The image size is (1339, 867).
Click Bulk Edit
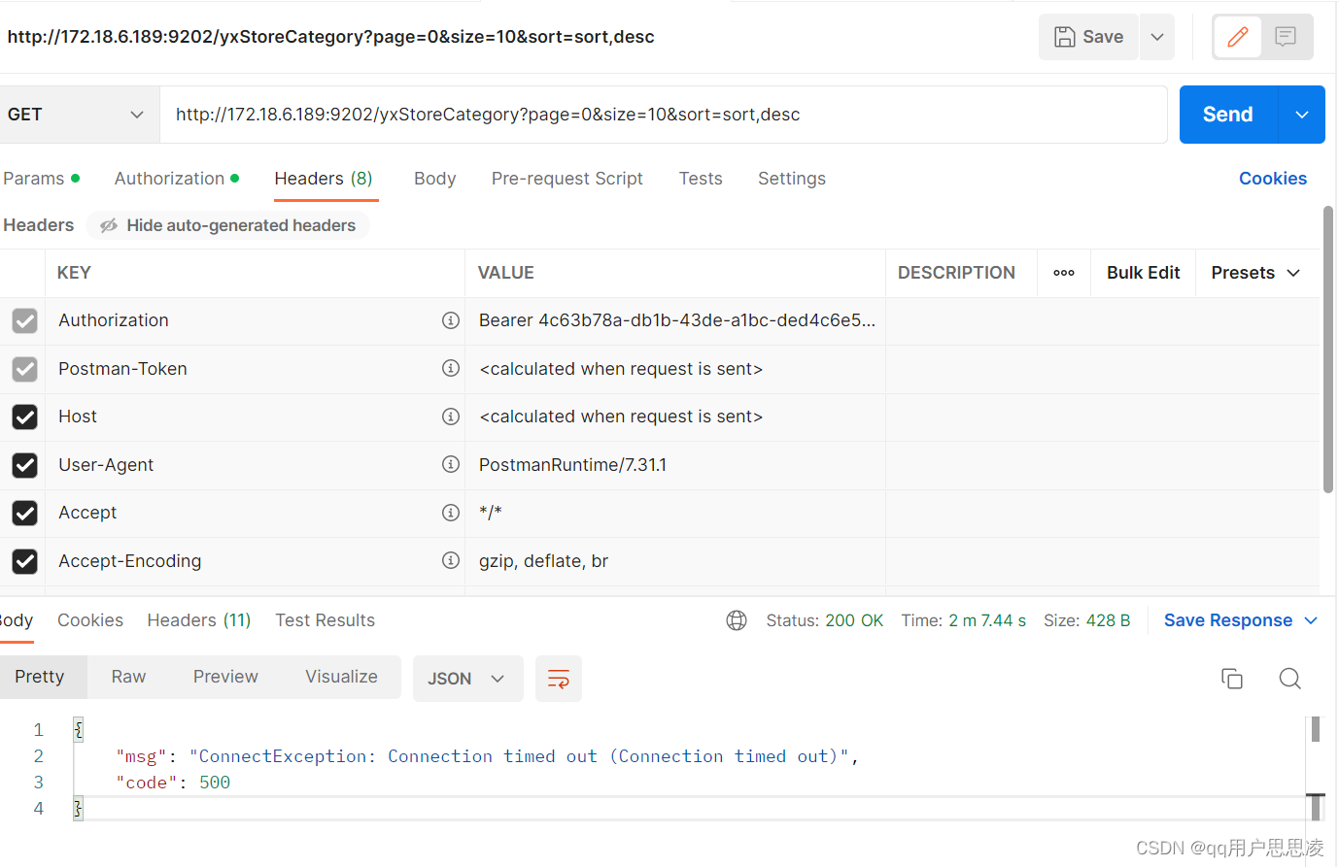1143,273
